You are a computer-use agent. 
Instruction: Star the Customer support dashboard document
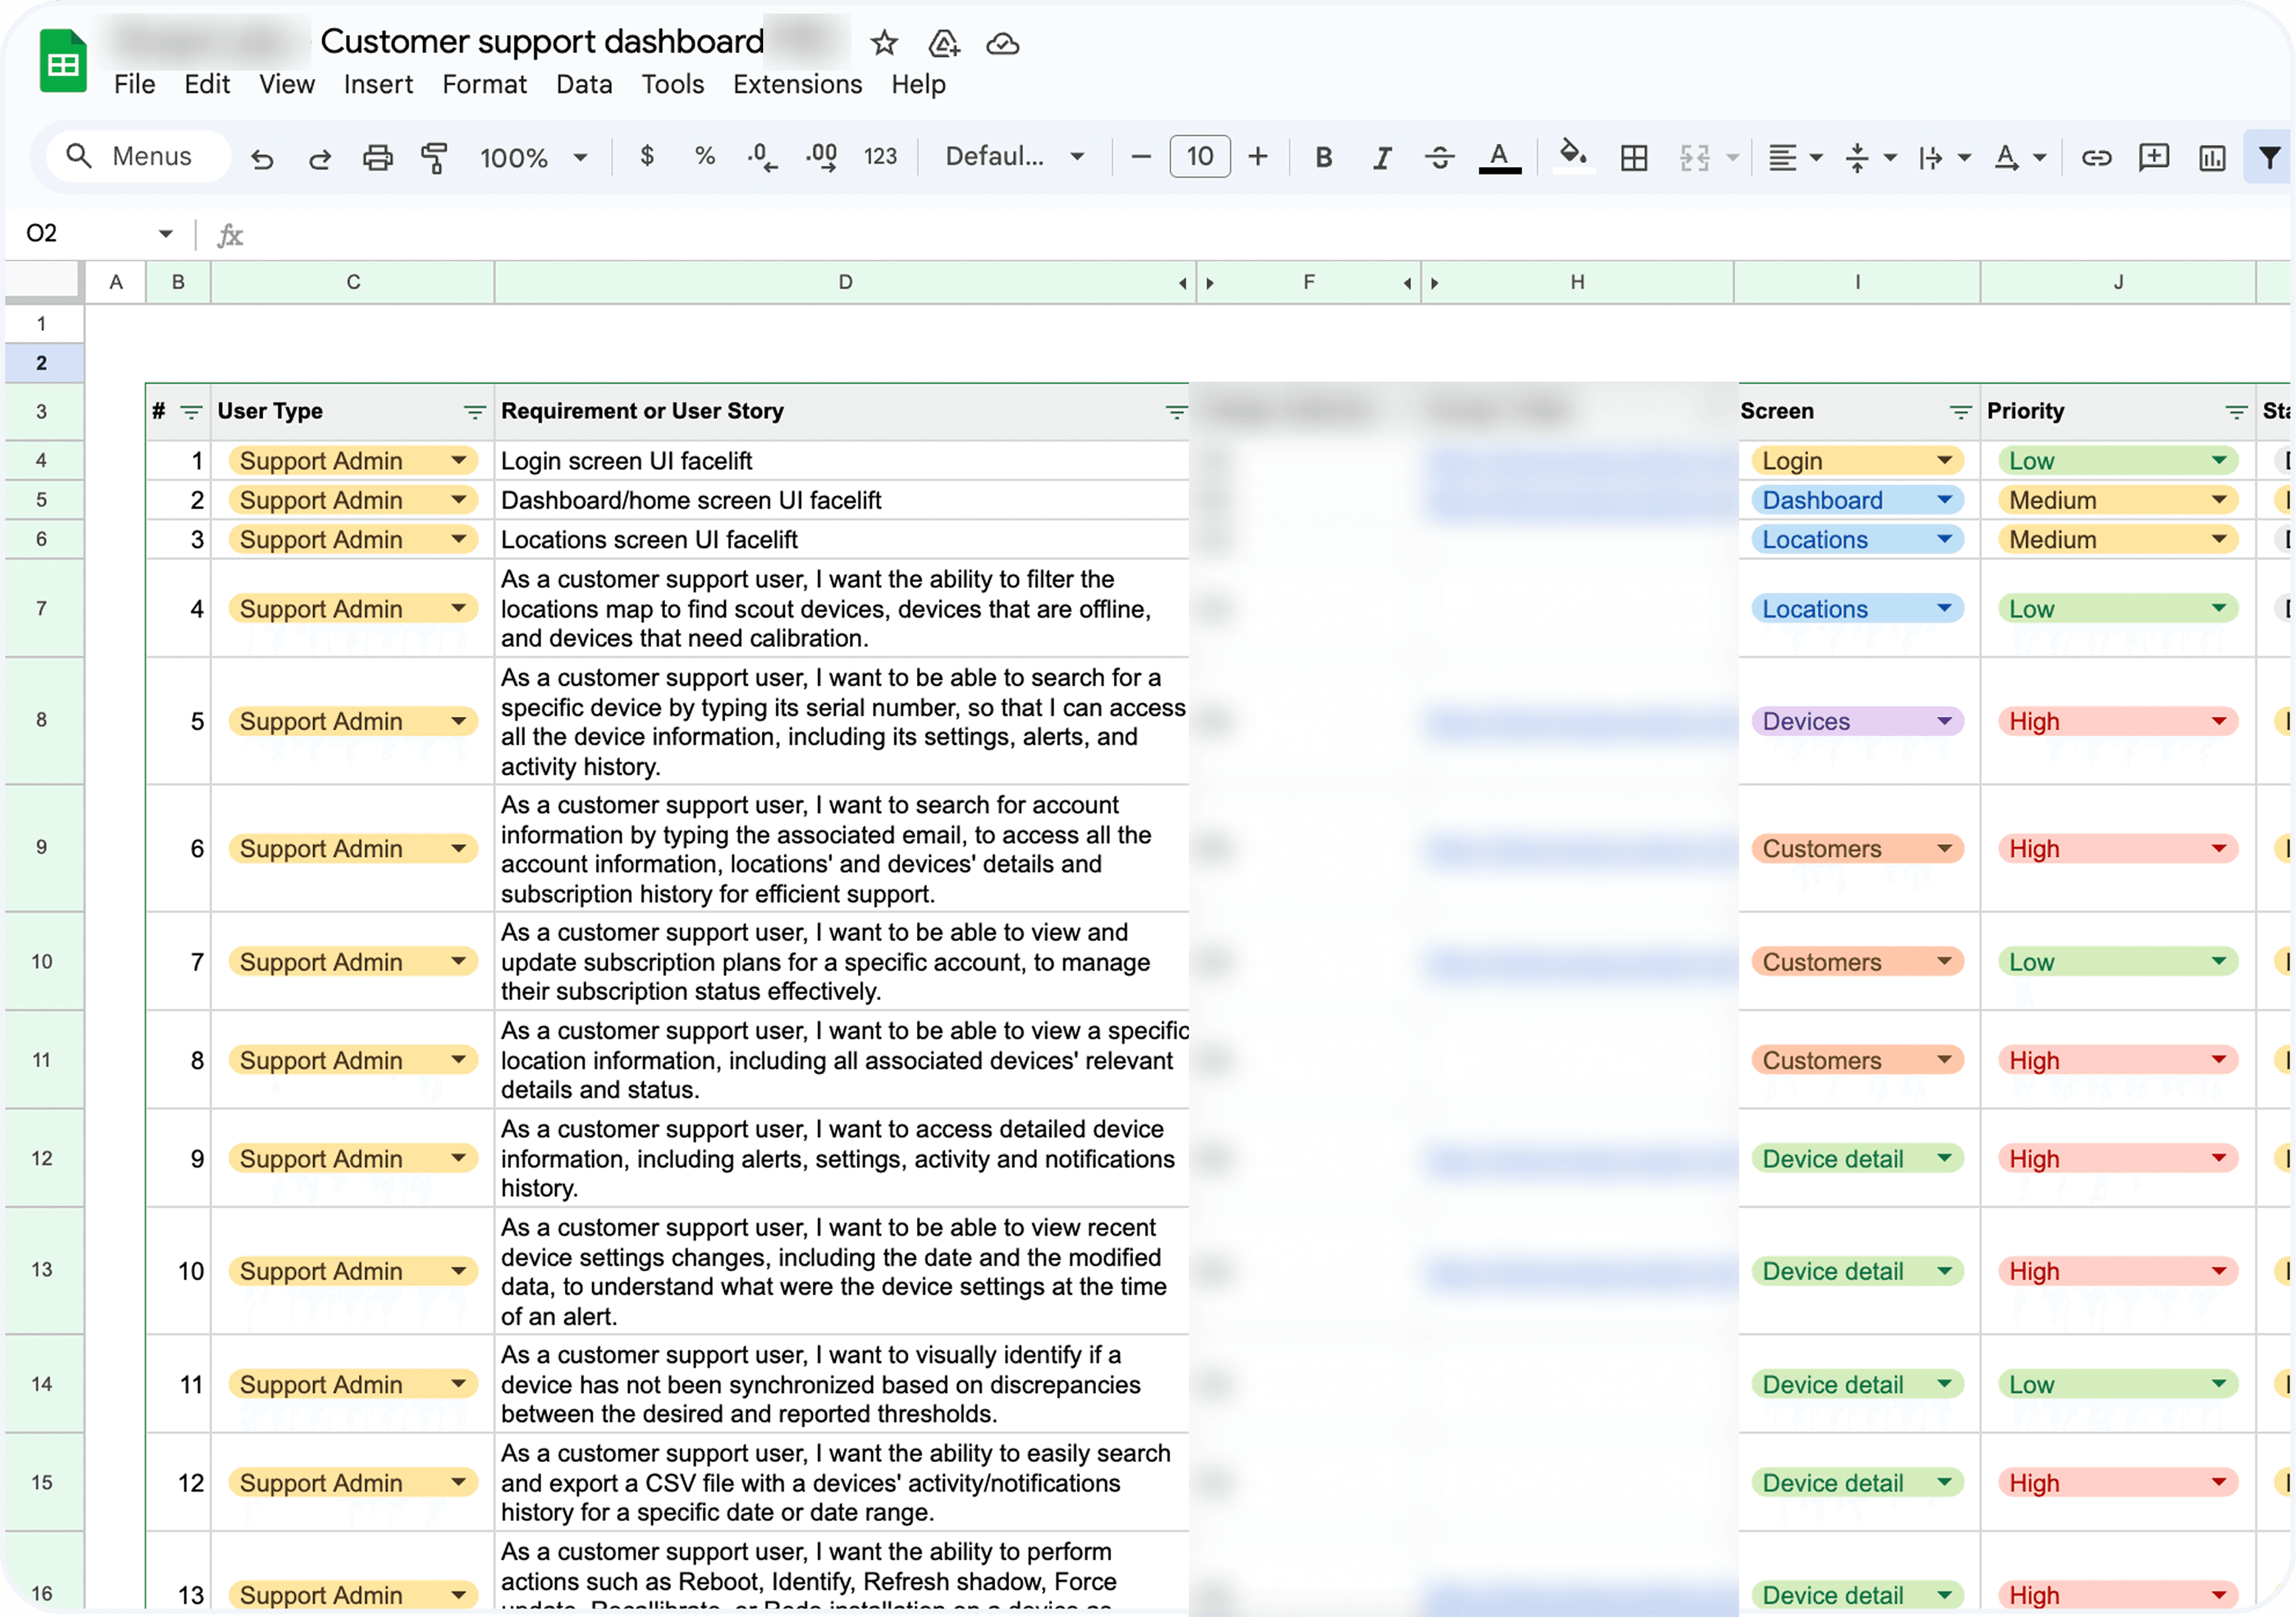pos(884,43)
